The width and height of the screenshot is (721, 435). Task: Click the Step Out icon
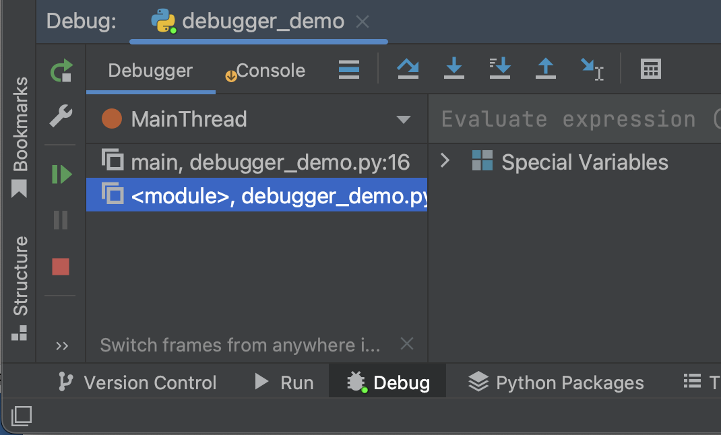(x=545, y=69)
